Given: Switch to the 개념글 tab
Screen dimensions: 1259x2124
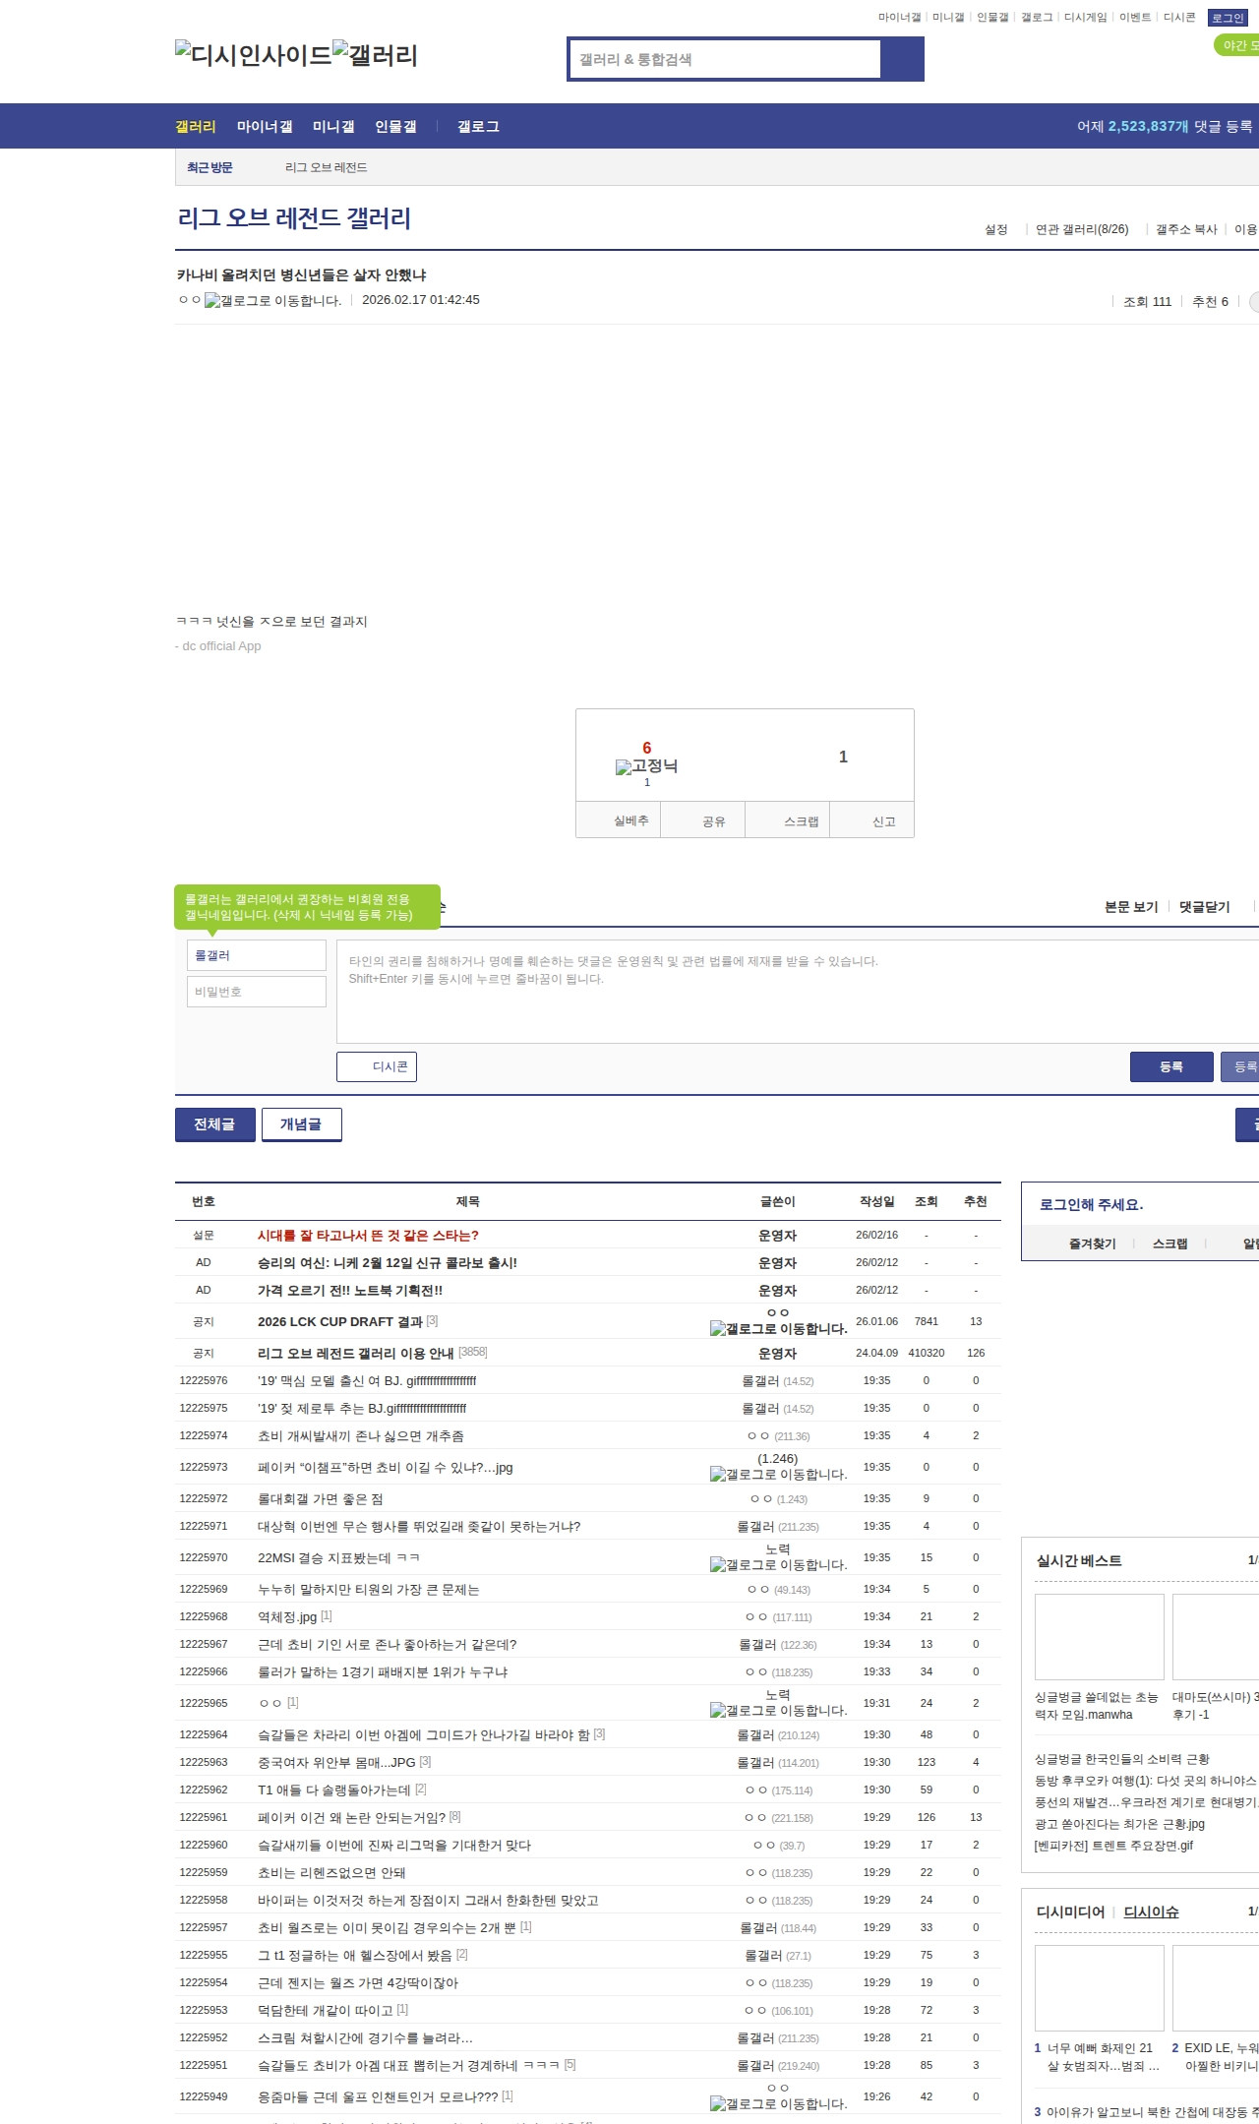Looking at the screenshot, I should click(x=302, y=1124).
